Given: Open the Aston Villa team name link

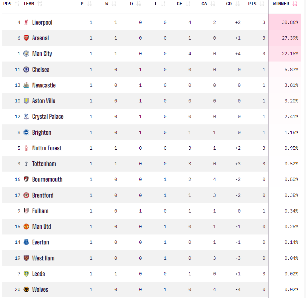Looking at the screenshot, I should (x=44, y=101).
